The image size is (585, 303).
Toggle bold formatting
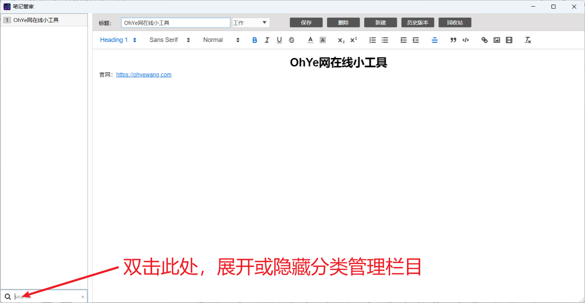pyautogui.click(x=255, y=40)
